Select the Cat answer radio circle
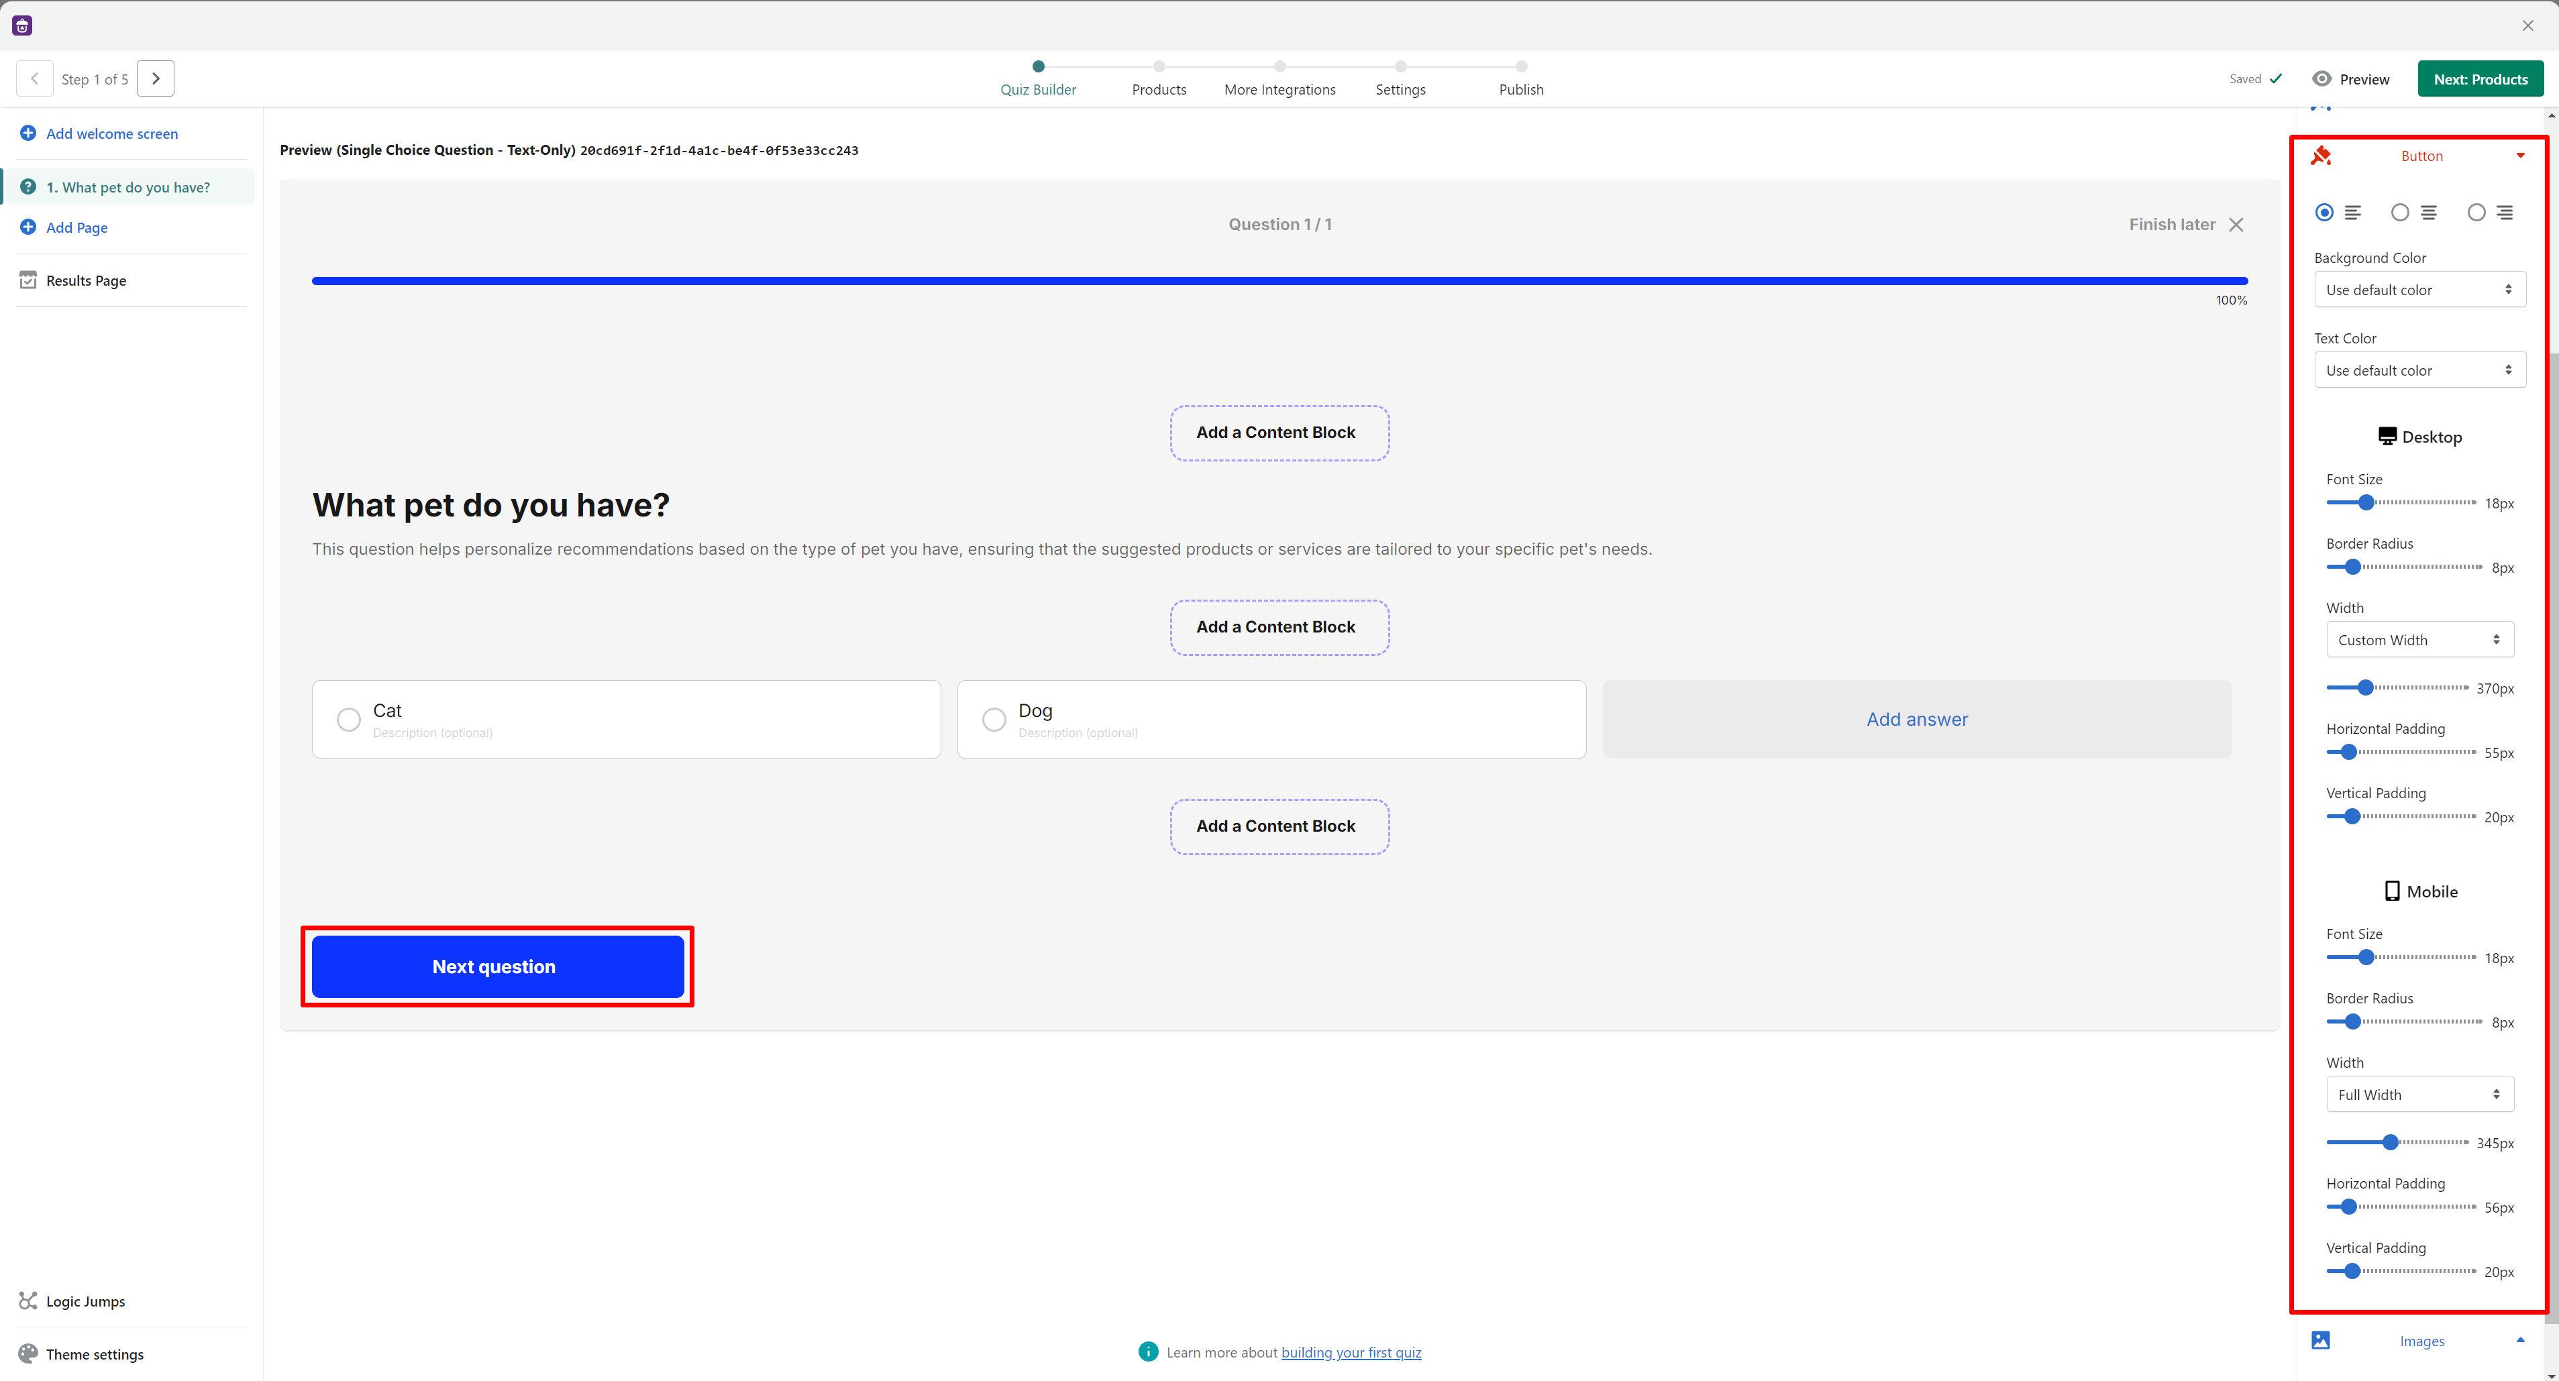The image size is (2559, 1381). 349,719
